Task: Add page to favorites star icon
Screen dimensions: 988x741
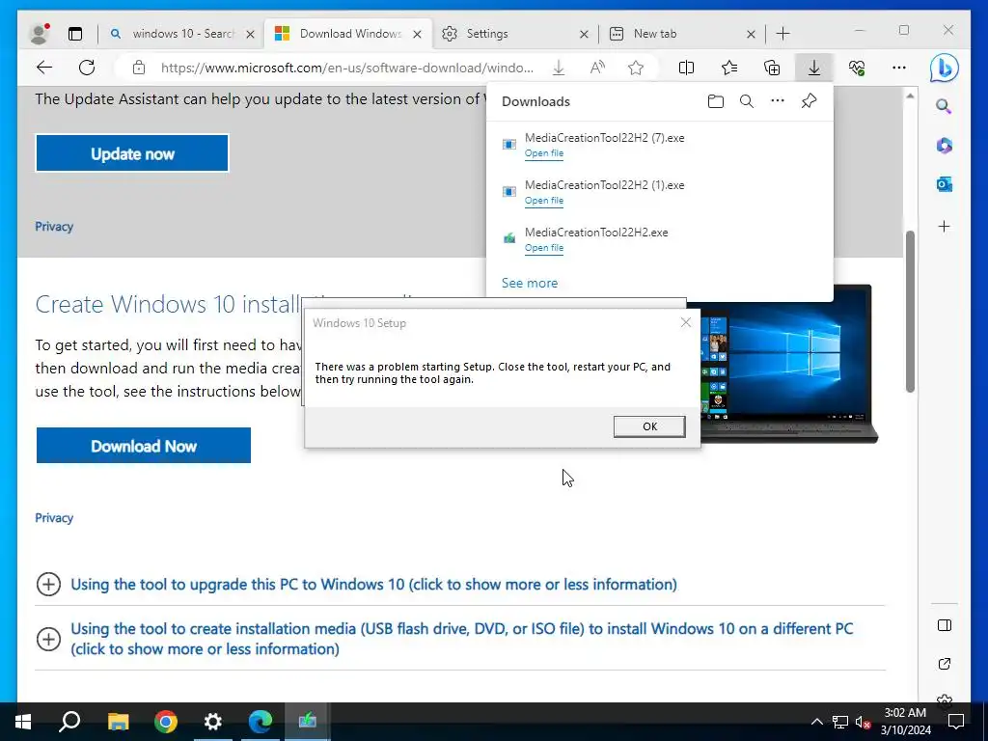Action: click(636, 68)
